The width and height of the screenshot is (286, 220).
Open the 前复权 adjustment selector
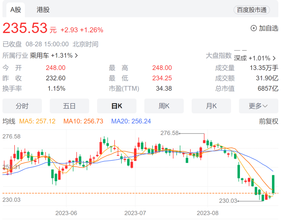[269, 121]
